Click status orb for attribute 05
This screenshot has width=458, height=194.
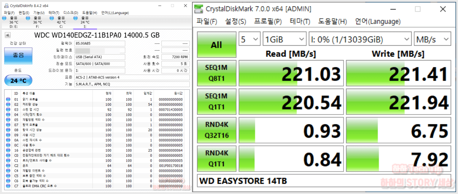tap(8, 119)
